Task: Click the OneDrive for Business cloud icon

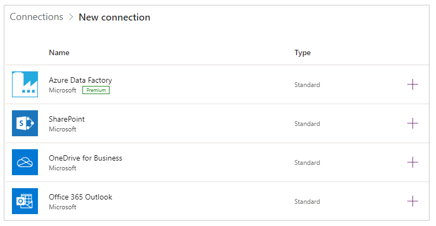Action: [25, 162]
